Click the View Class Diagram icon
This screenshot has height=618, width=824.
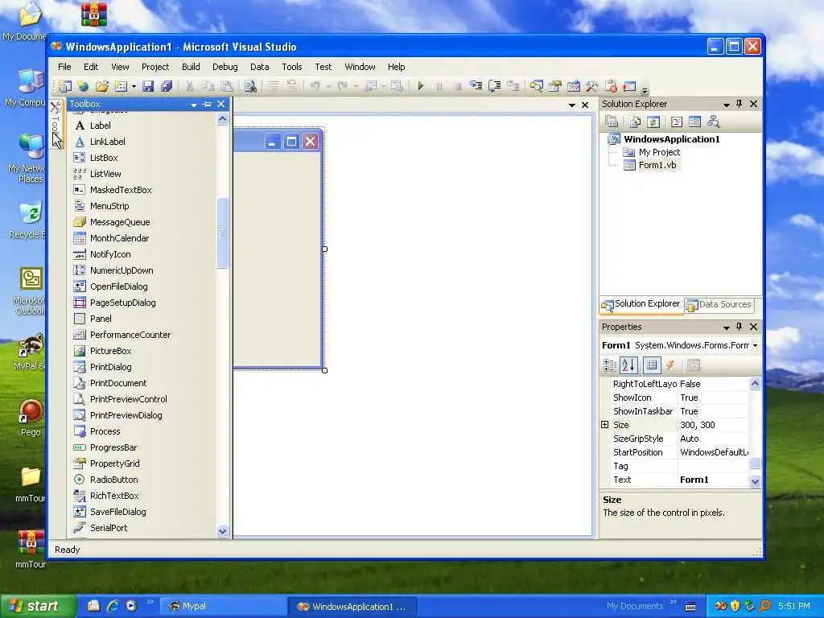click(x=713, y=122)
